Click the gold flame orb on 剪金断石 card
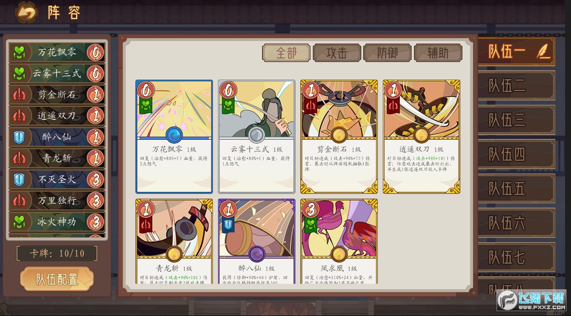 pyautogui.click(x=339, y=135)
